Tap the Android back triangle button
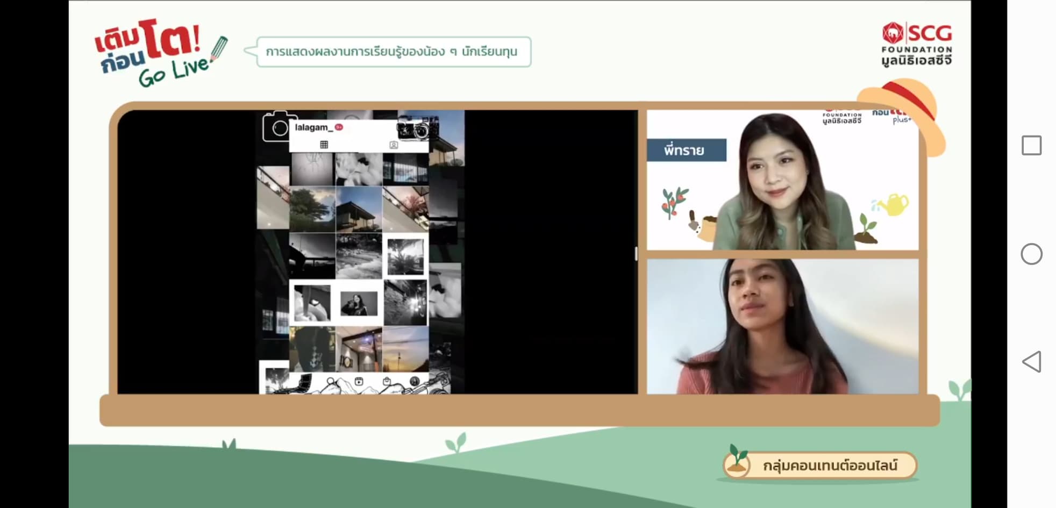Viewport: 1056px width, 508px height. (1031, 362)
